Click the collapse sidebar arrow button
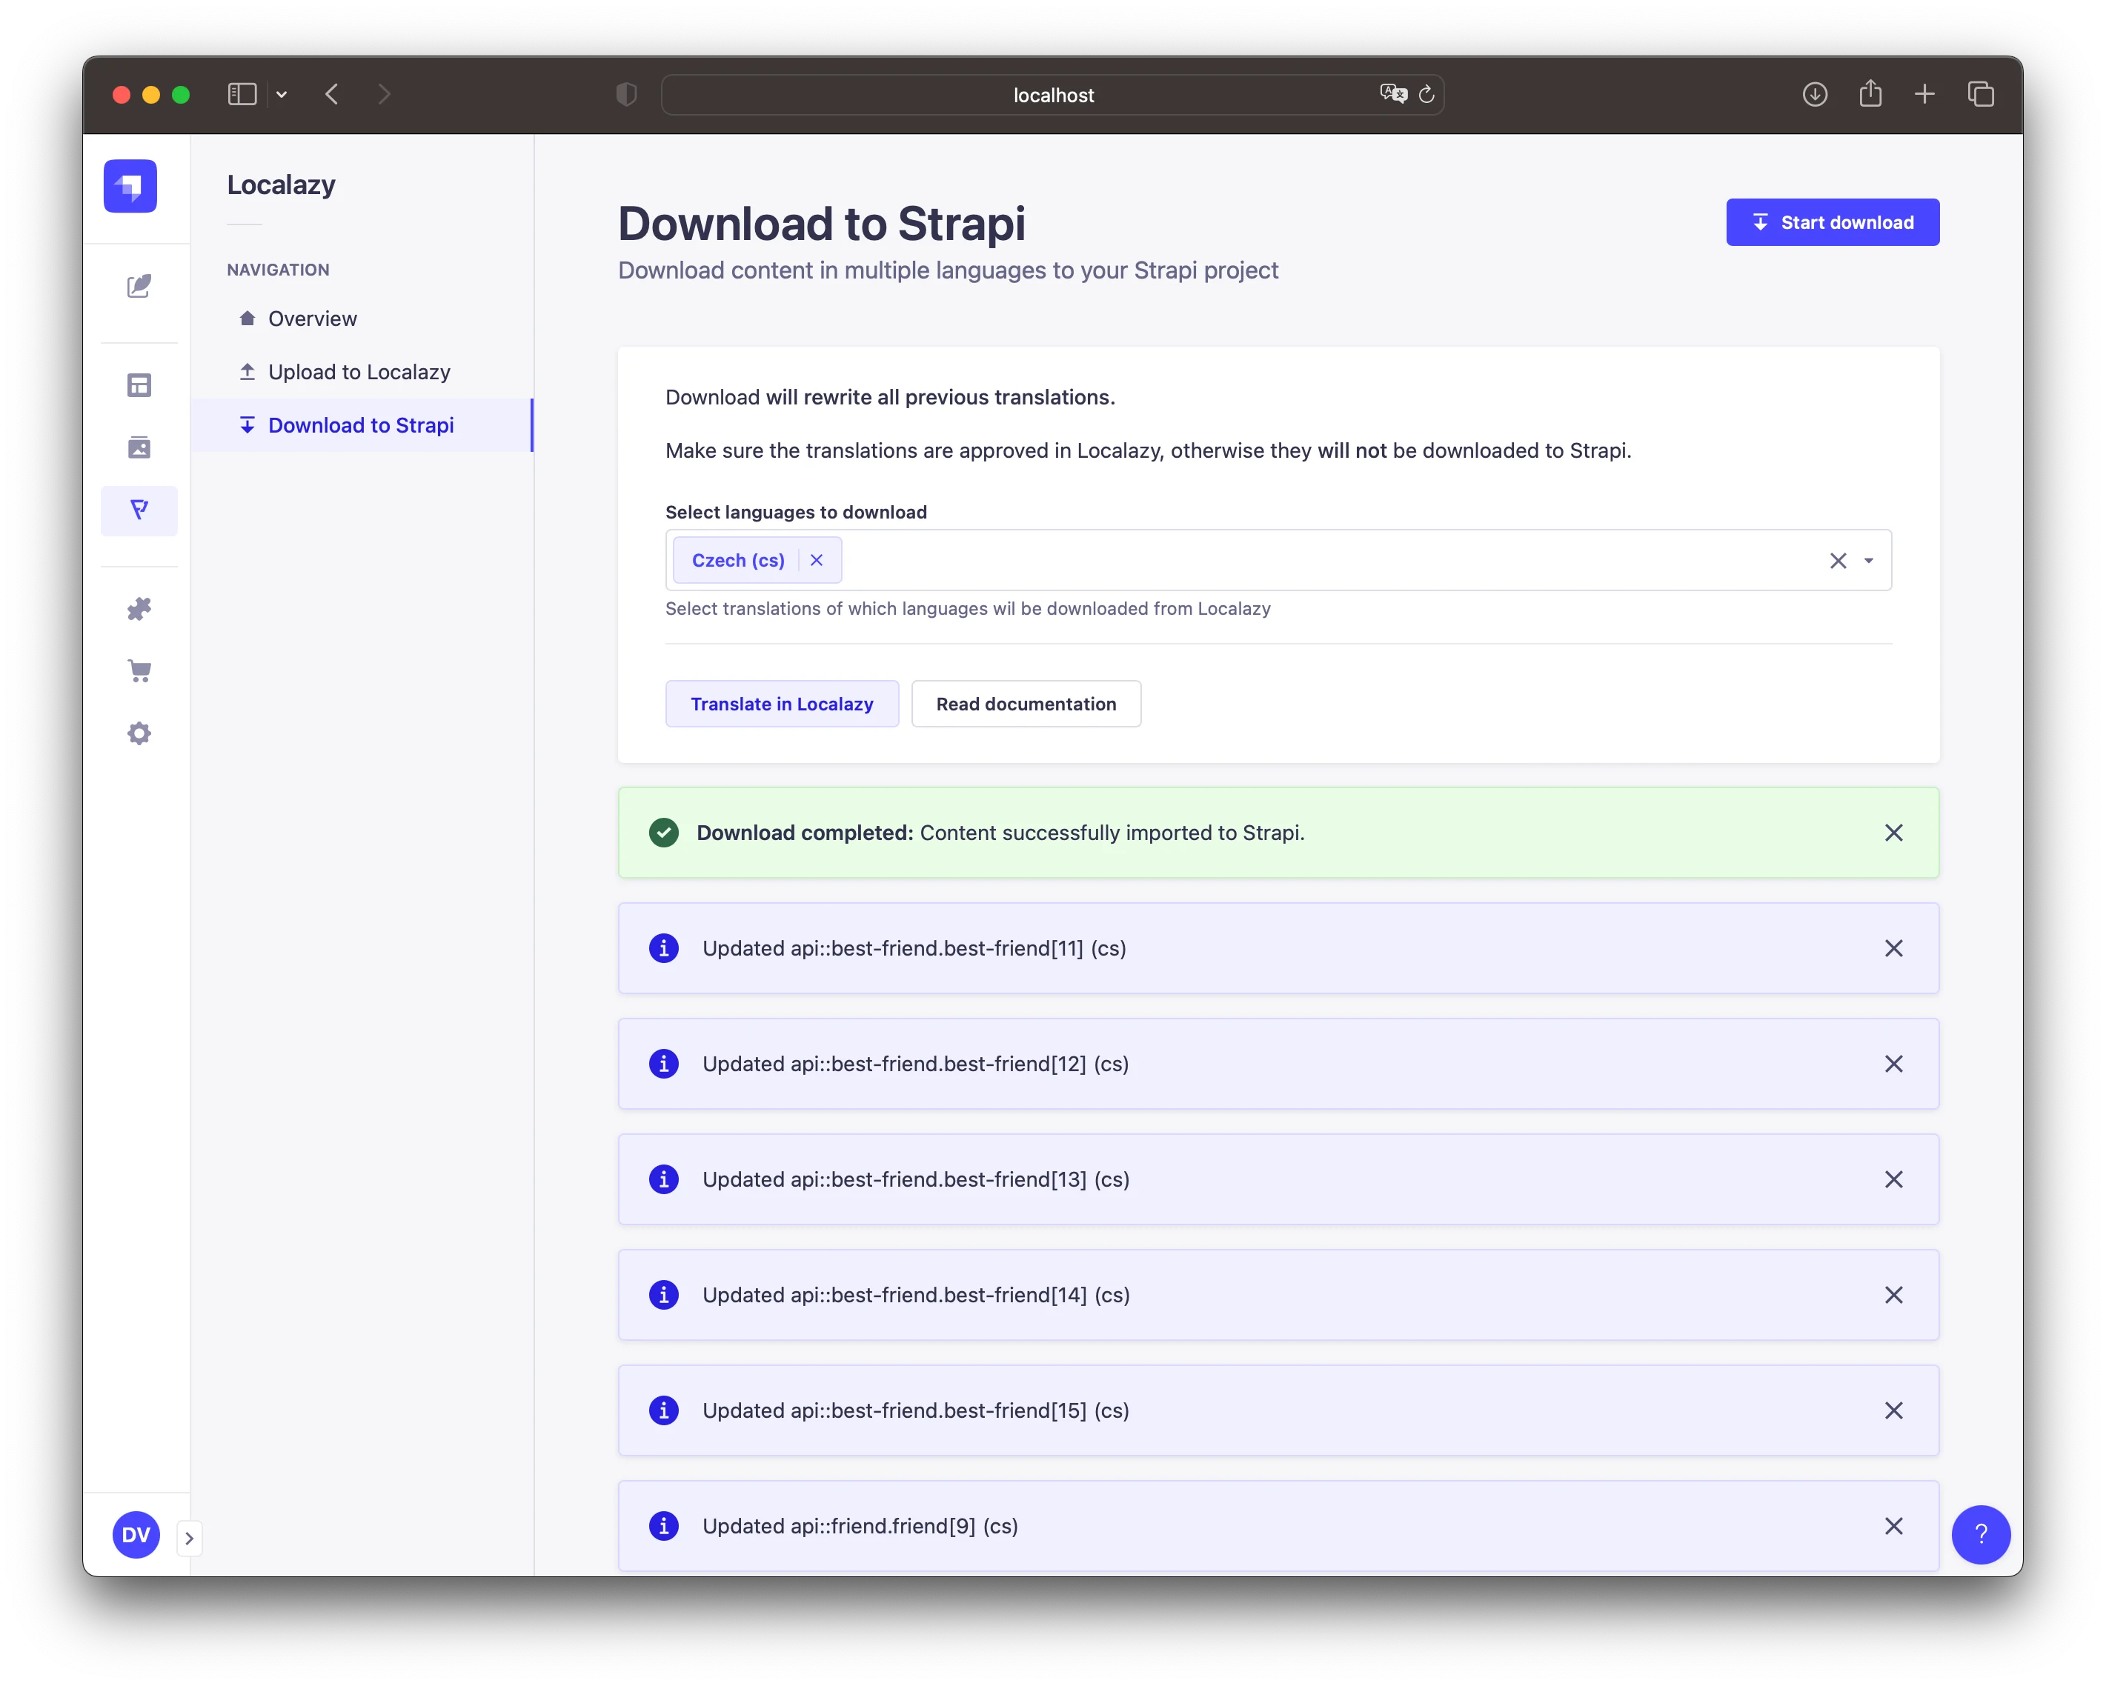 (x=189, y=1535)
